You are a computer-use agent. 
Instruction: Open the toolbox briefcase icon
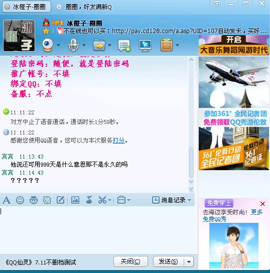coord(121,200)
